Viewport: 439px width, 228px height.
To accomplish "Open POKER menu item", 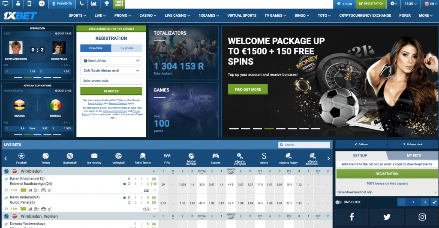I will click(405, 16).
